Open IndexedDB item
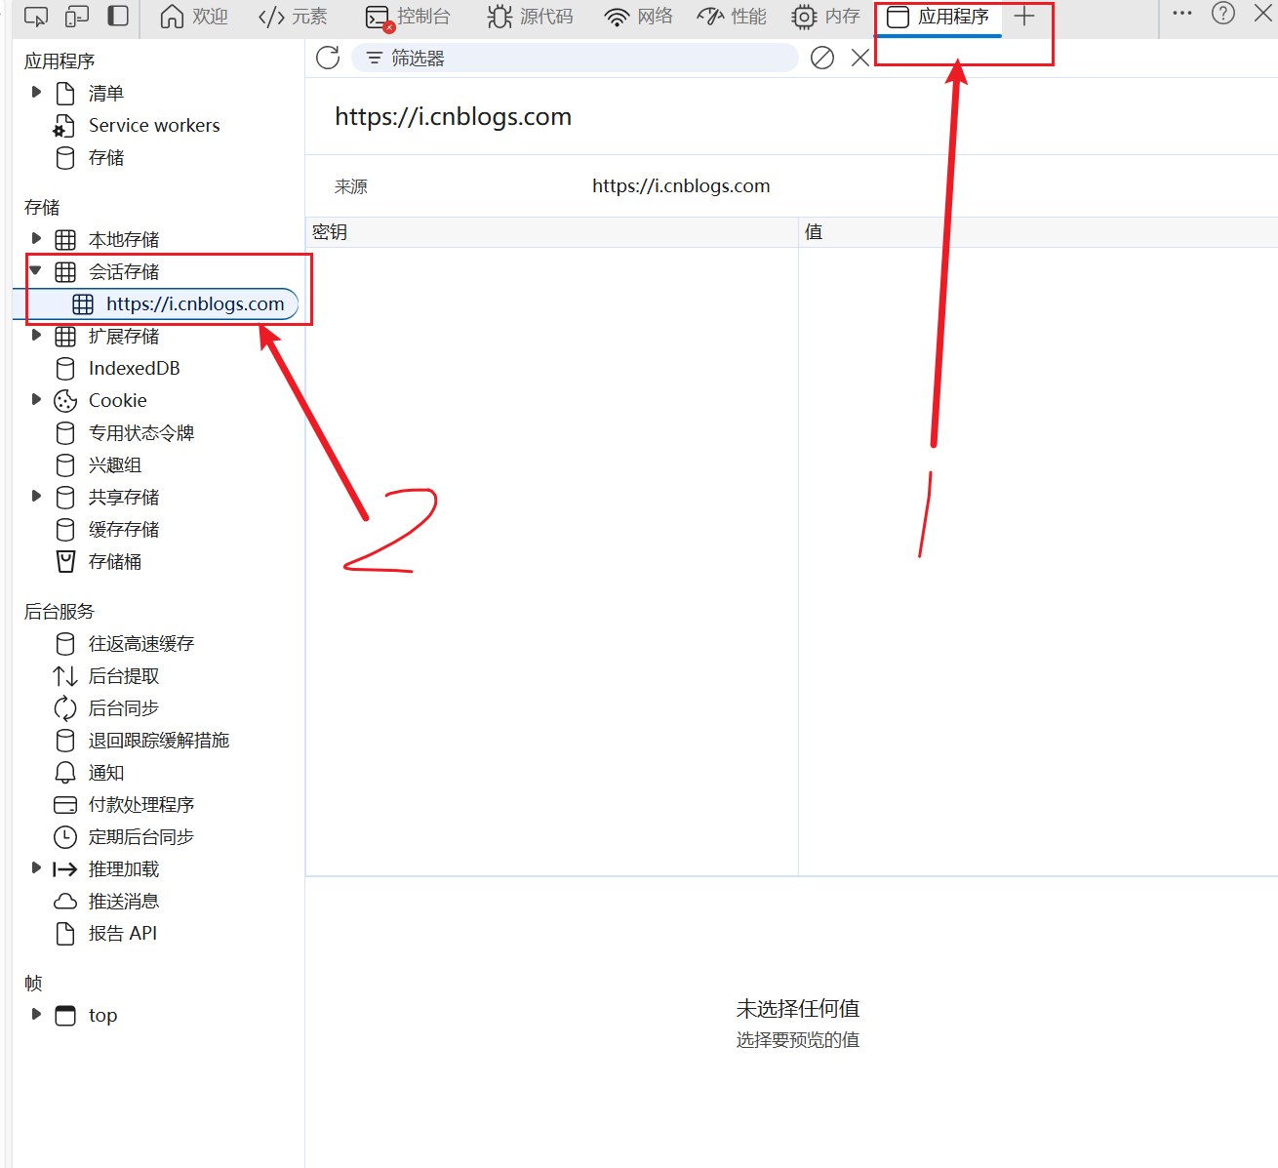1278x1168 pixels. 135,368
